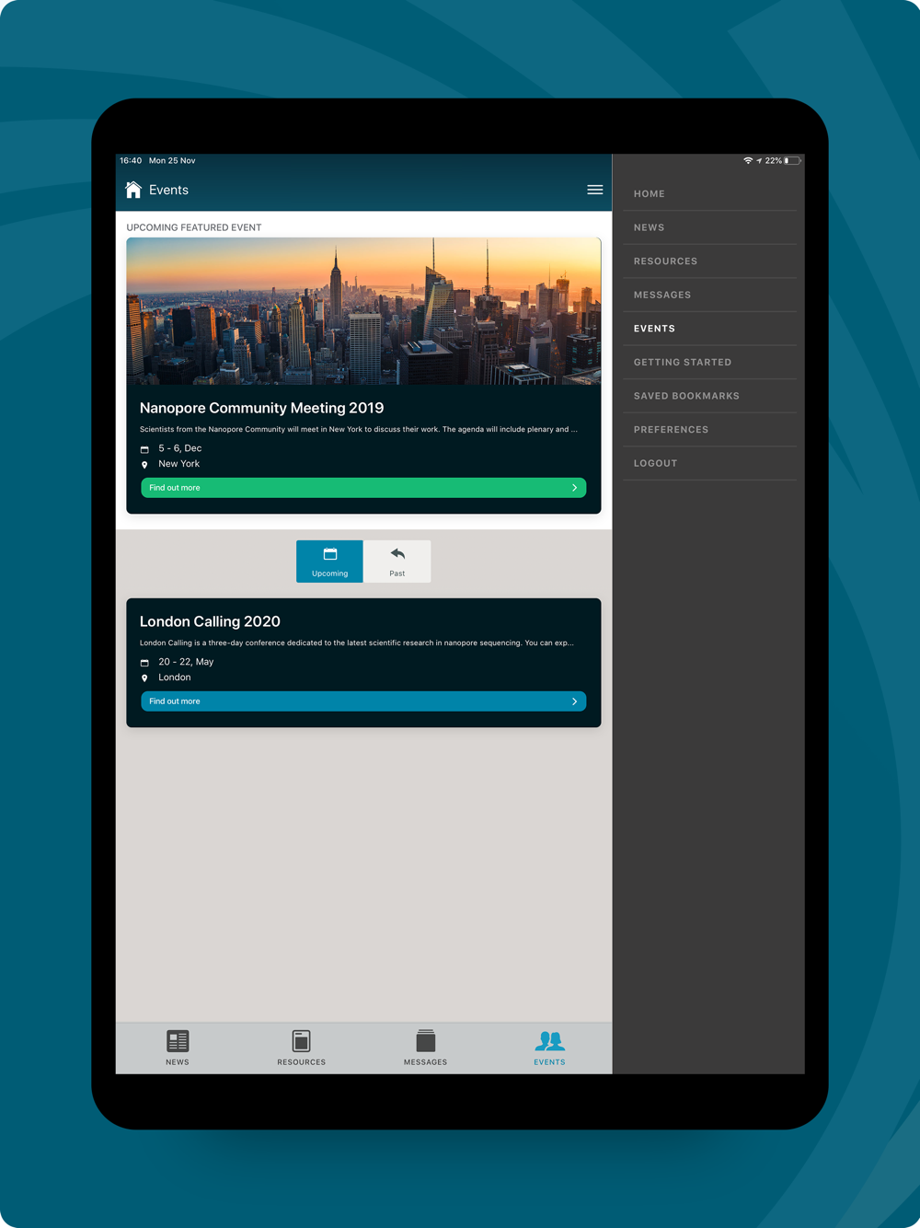Toggle the hamburger menu icon
Viewport: 920px width, 1228px height.
pos(595,190)
